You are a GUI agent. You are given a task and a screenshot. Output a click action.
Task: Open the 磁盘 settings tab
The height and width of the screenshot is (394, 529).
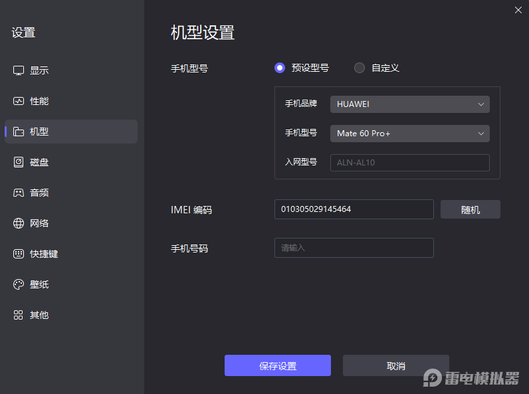(x=71, y=162)
